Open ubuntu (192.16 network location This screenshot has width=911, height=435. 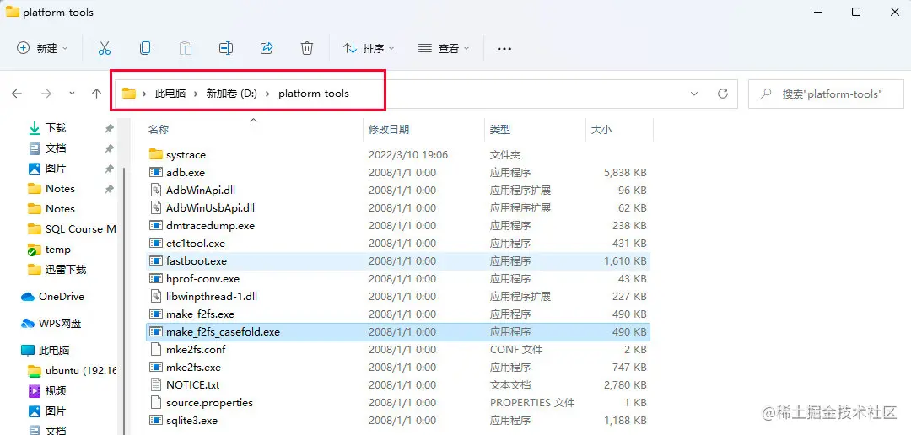tap(81, 371)
